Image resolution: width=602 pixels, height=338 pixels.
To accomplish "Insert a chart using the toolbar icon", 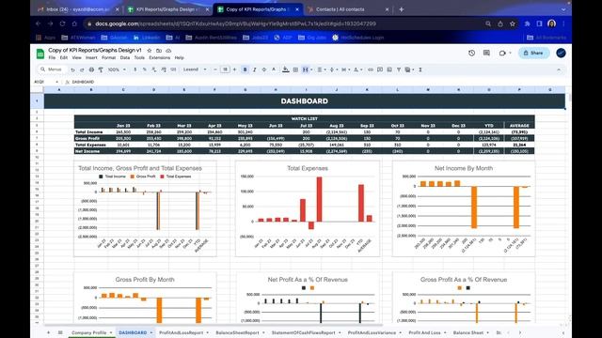I will pyautogui.click(x=389, y=69).
